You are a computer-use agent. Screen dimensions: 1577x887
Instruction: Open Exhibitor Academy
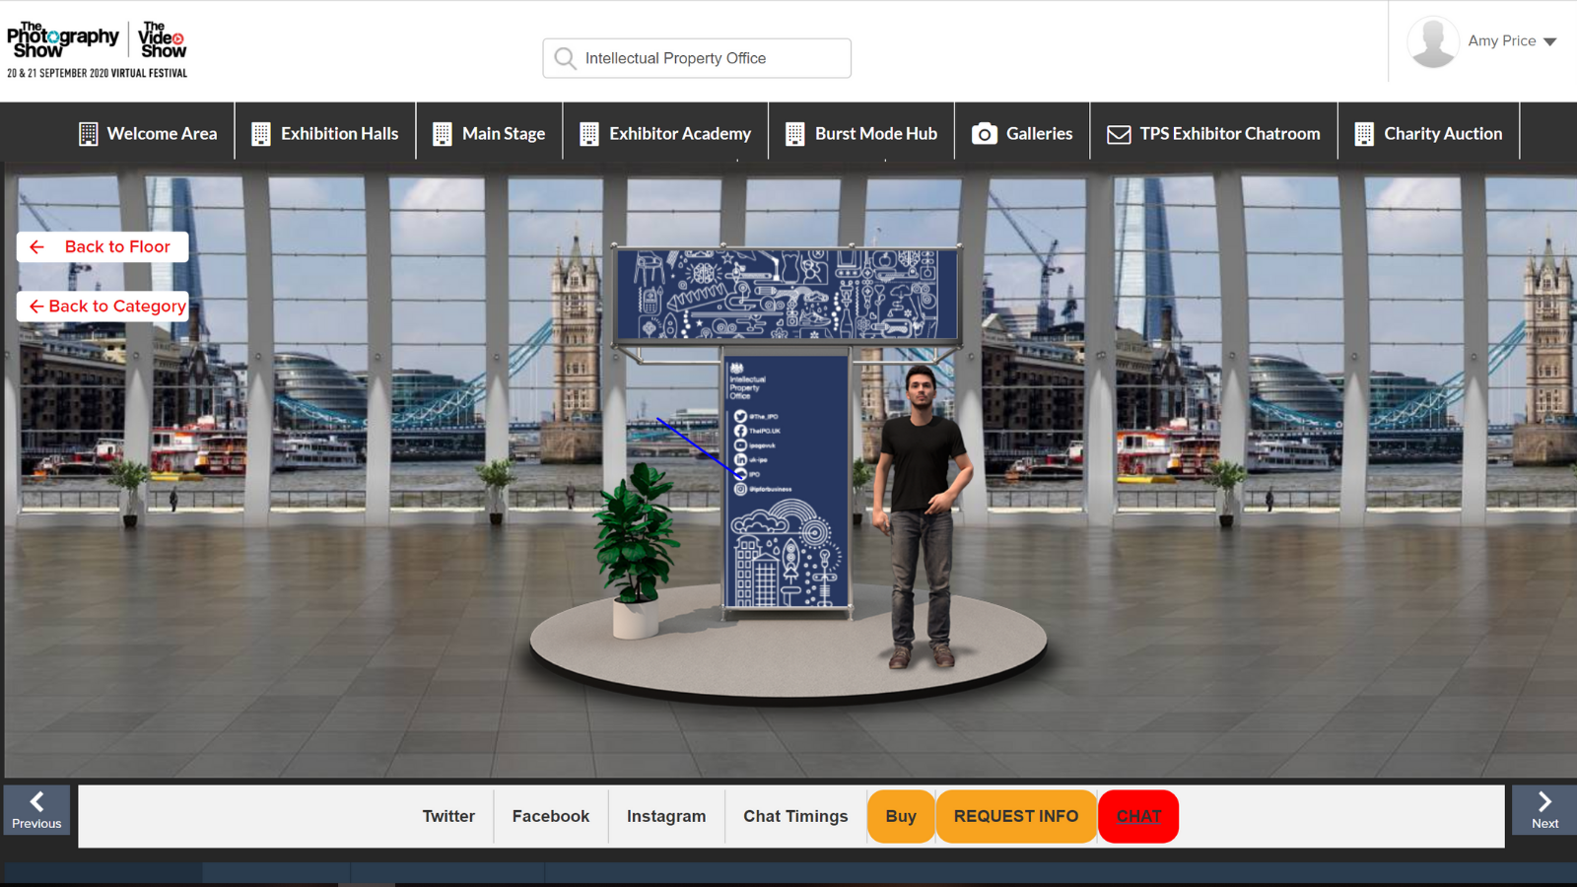tap(665, 133)
